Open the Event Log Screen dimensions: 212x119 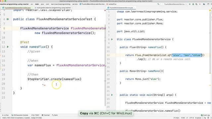point(205,115)
